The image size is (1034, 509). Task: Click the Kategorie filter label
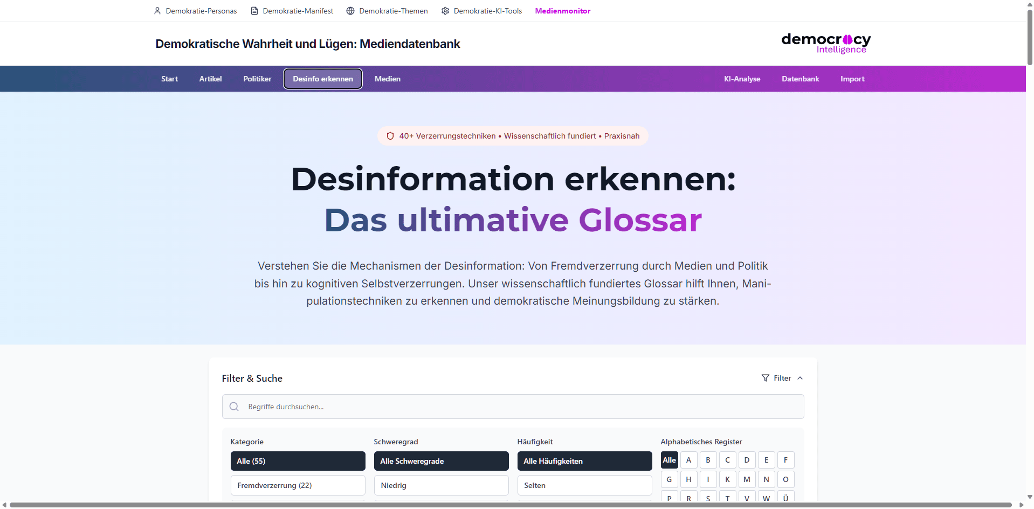(247, 442)
